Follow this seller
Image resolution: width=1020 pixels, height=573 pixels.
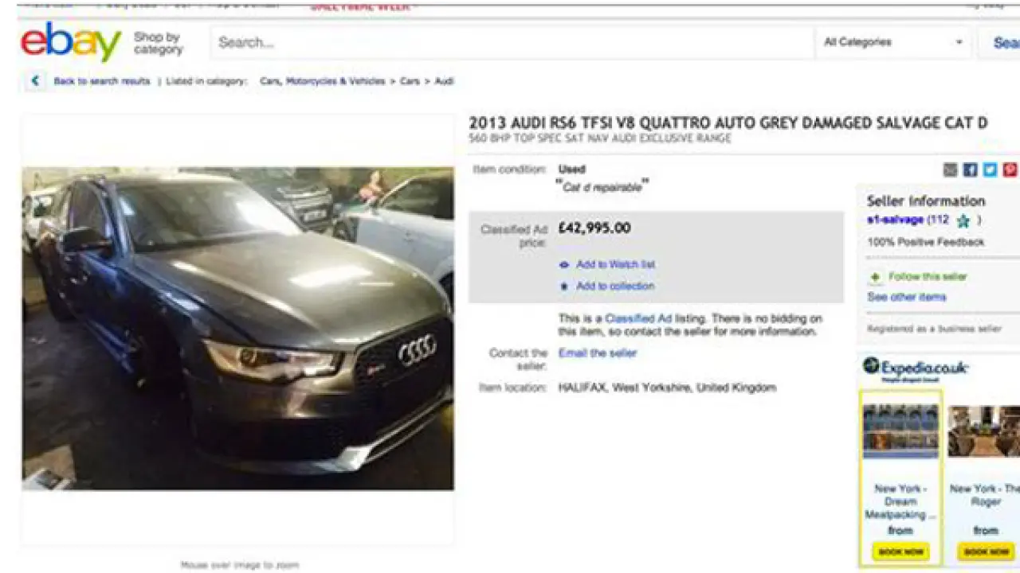927,277
